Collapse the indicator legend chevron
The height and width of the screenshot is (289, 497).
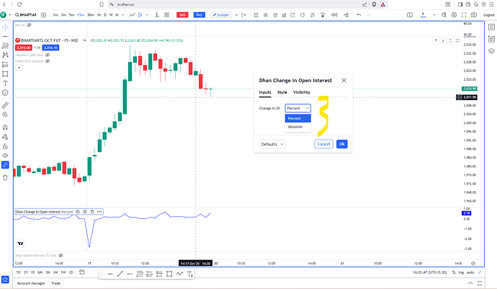(x=19, y=68)
